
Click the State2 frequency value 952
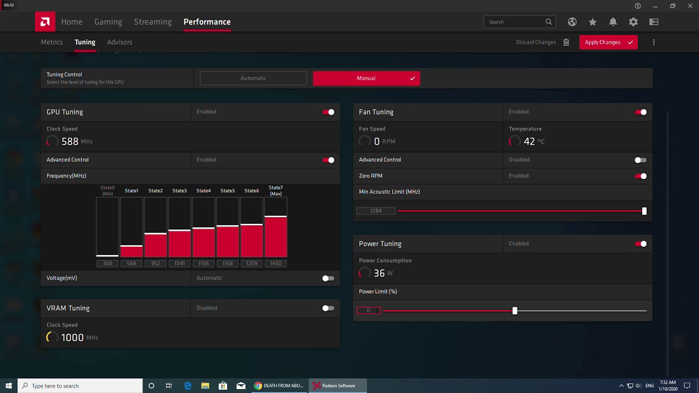156,264
